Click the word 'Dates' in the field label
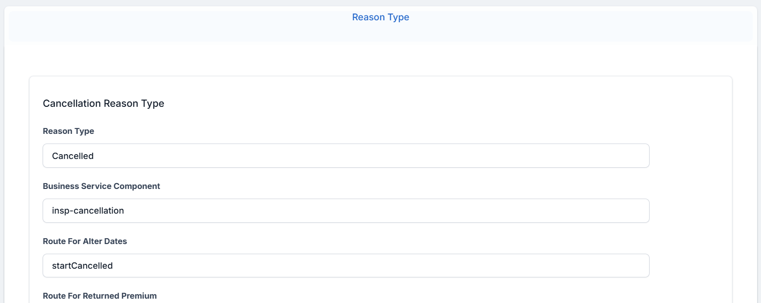The height and width of the screenshot is (303, 761). tap(115, 241)
